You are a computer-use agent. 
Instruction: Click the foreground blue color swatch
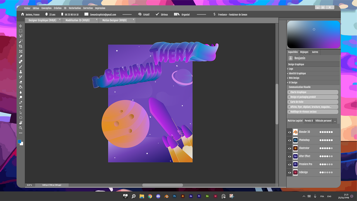[x=20, y=141]
